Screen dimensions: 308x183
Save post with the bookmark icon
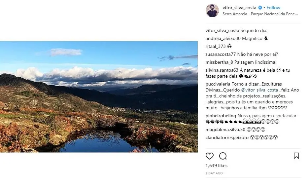pyautogui.click(x=296, y=156)
